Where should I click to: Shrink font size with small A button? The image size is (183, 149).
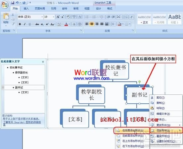63,17
